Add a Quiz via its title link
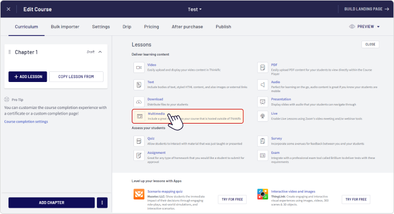The width and height of the screenshot is (394, 214). 151,139
